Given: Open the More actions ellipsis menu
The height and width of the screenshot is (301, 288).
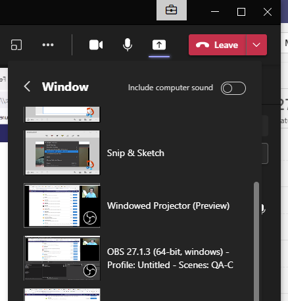Looking at the screenshot, I should point(48,45).
